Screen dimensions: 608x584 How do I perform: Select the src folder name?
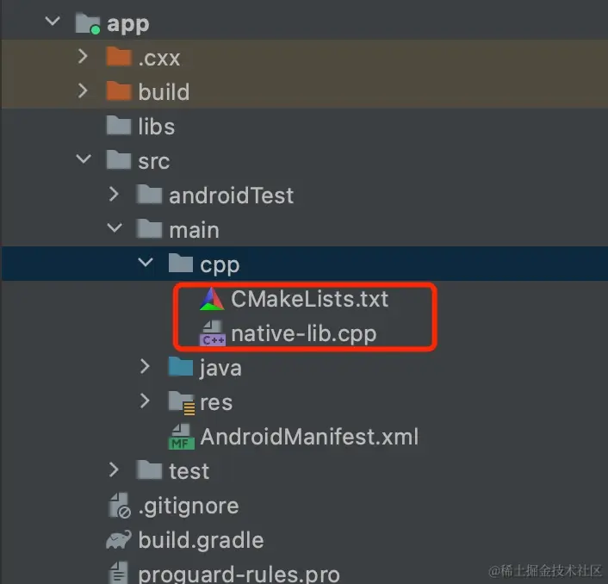tap(154, 161)
